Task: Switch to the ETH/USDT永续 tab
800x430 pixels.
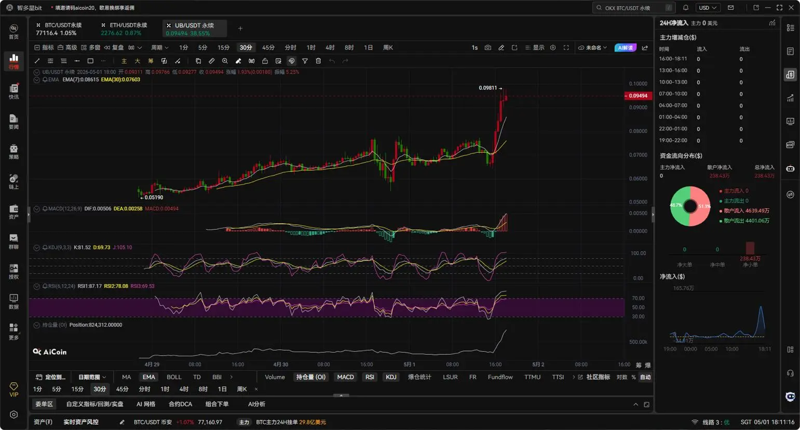Action: (125, 29)
